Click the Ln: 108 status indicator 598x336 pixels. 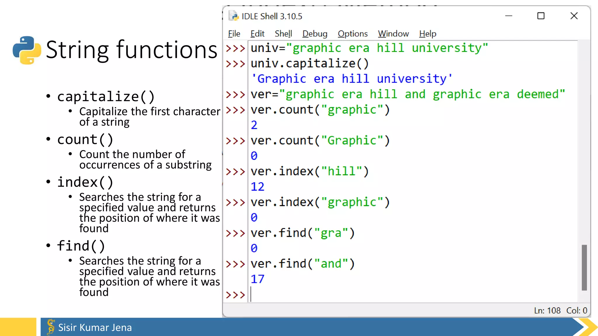[x=547, y=310]
